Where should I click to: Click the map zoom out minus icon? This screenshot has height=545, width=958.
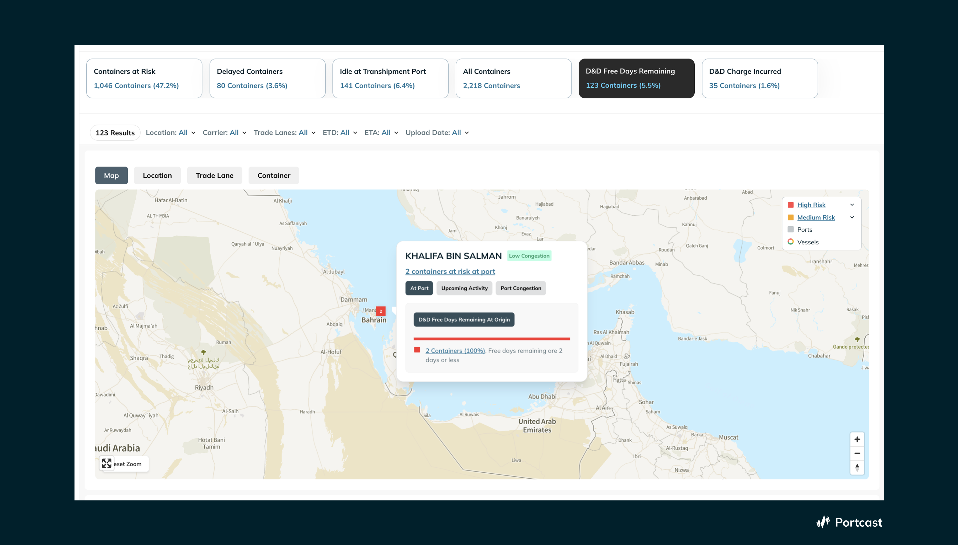(x=857, y=453)
